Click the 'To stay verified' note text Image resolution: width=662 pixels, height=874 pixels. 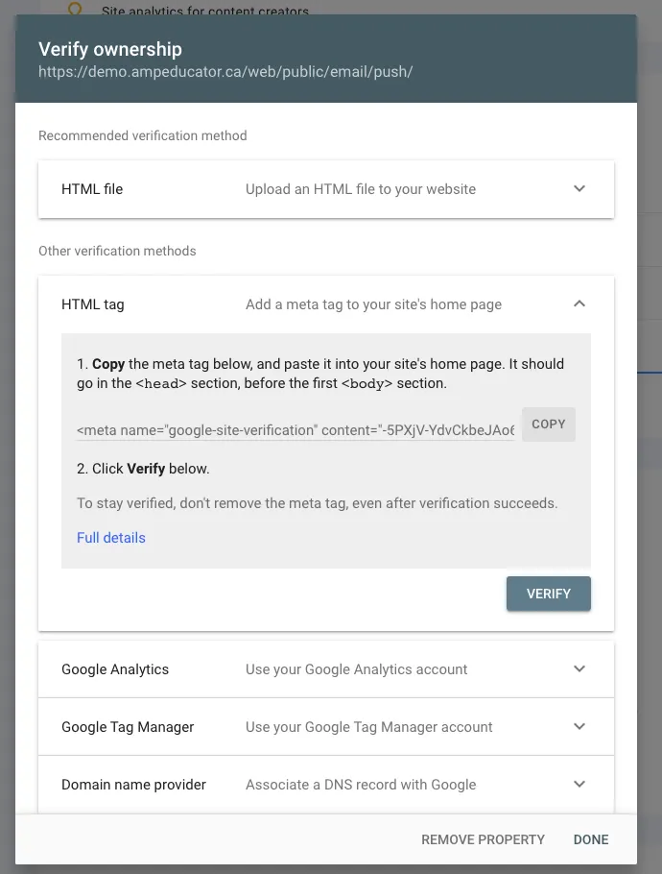pyautogui.click(x=317, y=503)
